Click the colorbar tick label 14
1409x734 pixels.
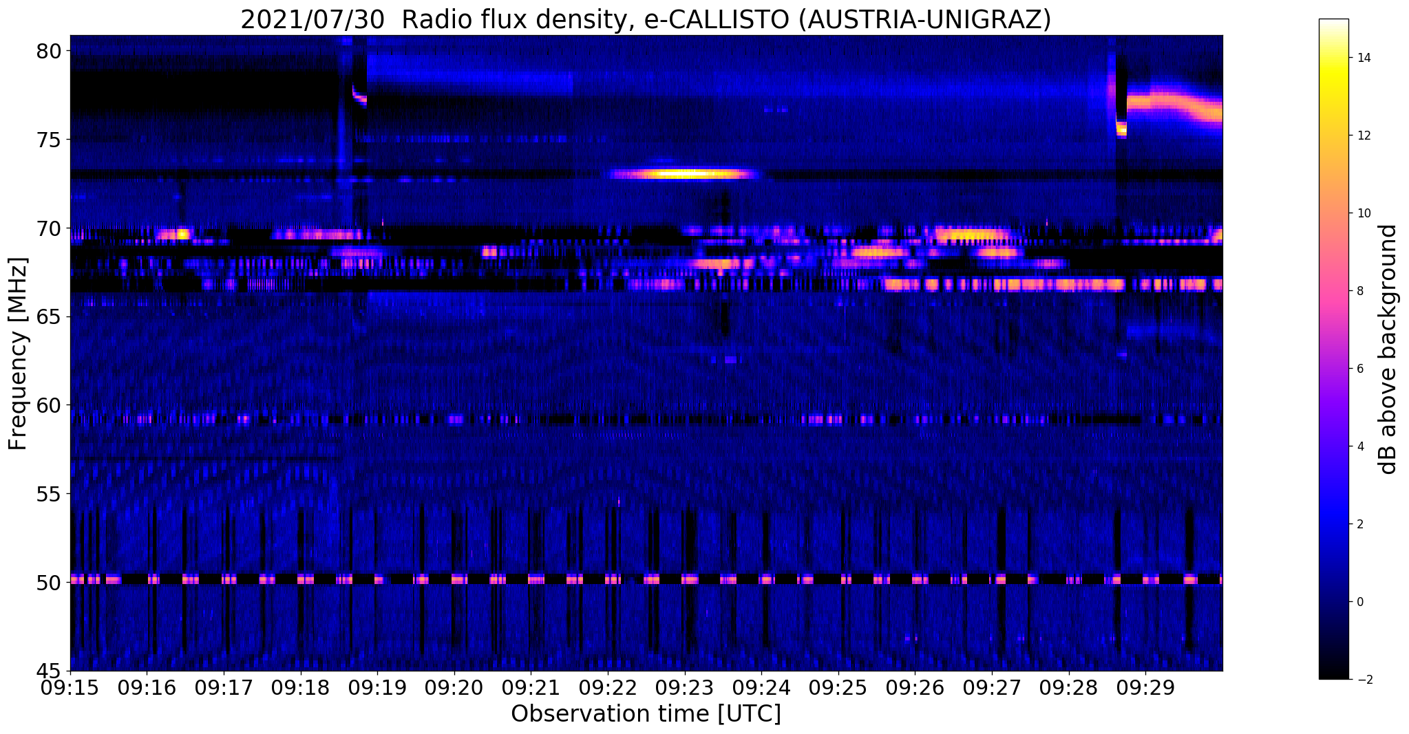(1363, 58)
